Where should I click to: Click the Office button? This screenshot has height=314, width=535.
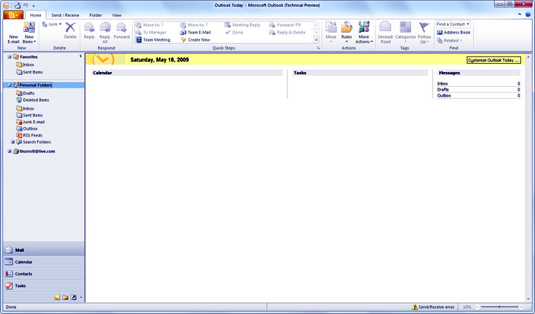pos(13,15)
